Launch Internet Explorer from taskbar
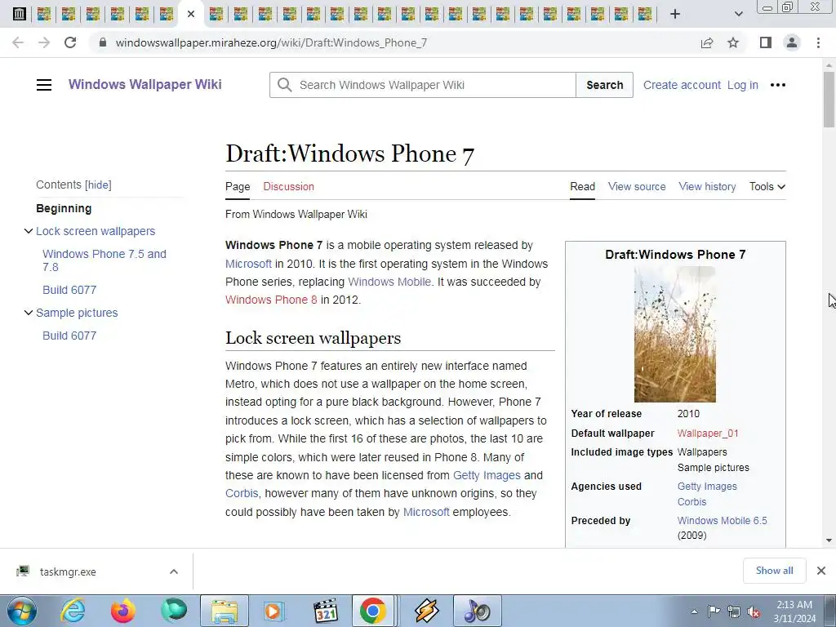 coord(73,611)
